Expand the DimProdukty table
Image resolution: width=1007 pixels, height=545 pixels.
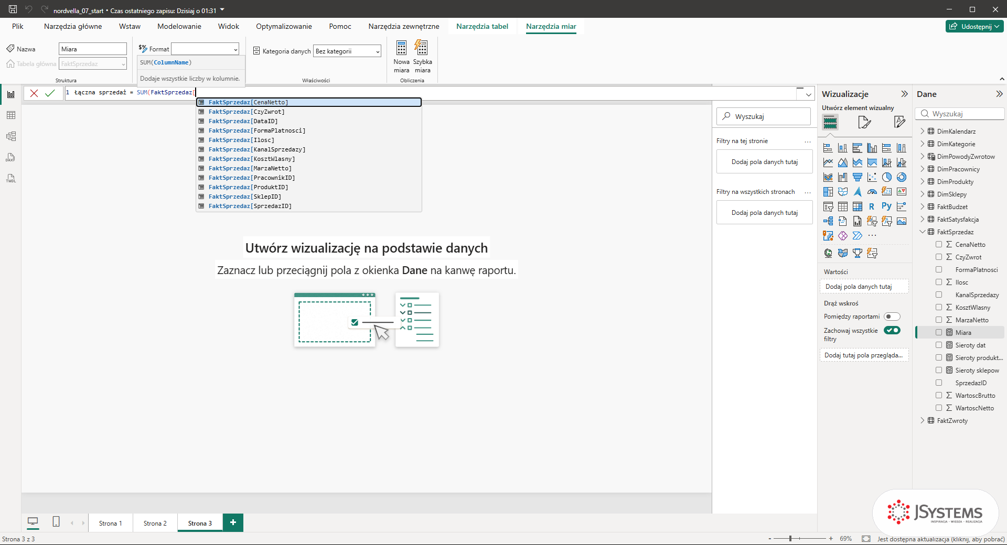pyautogui.click(x=923, y=181)
